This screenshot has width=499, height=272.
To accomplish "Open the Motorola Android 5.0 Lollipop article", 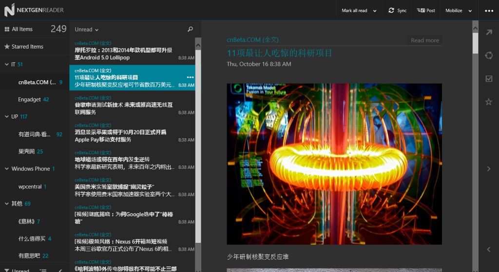I will (x=132, y=51).
